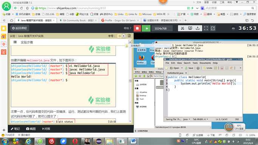
Task: Go to the browser home page icon
Action: tap(27, 8)
